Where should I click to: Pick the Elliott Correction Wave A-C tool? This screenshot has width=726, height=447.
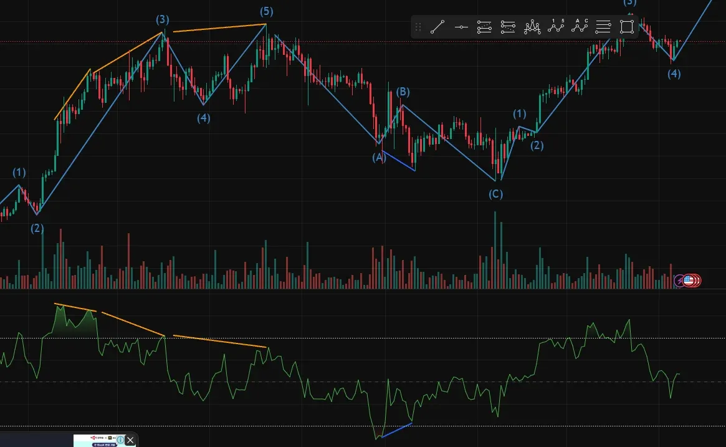click(x=580, y=27)
